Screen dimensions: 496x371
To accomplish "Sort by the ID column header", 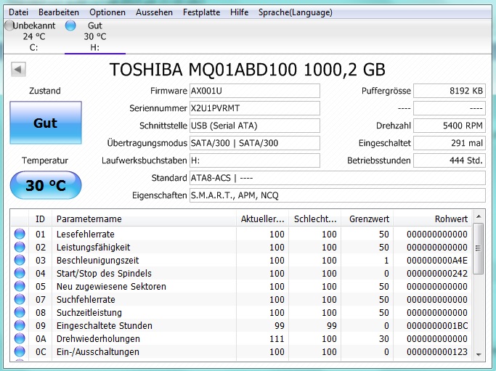I will click(40, 219).
